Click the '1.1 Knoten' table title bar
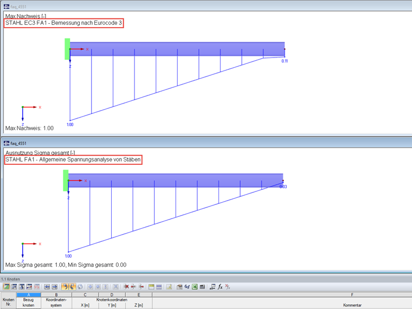The image size is (412, 309). [206, 279]
